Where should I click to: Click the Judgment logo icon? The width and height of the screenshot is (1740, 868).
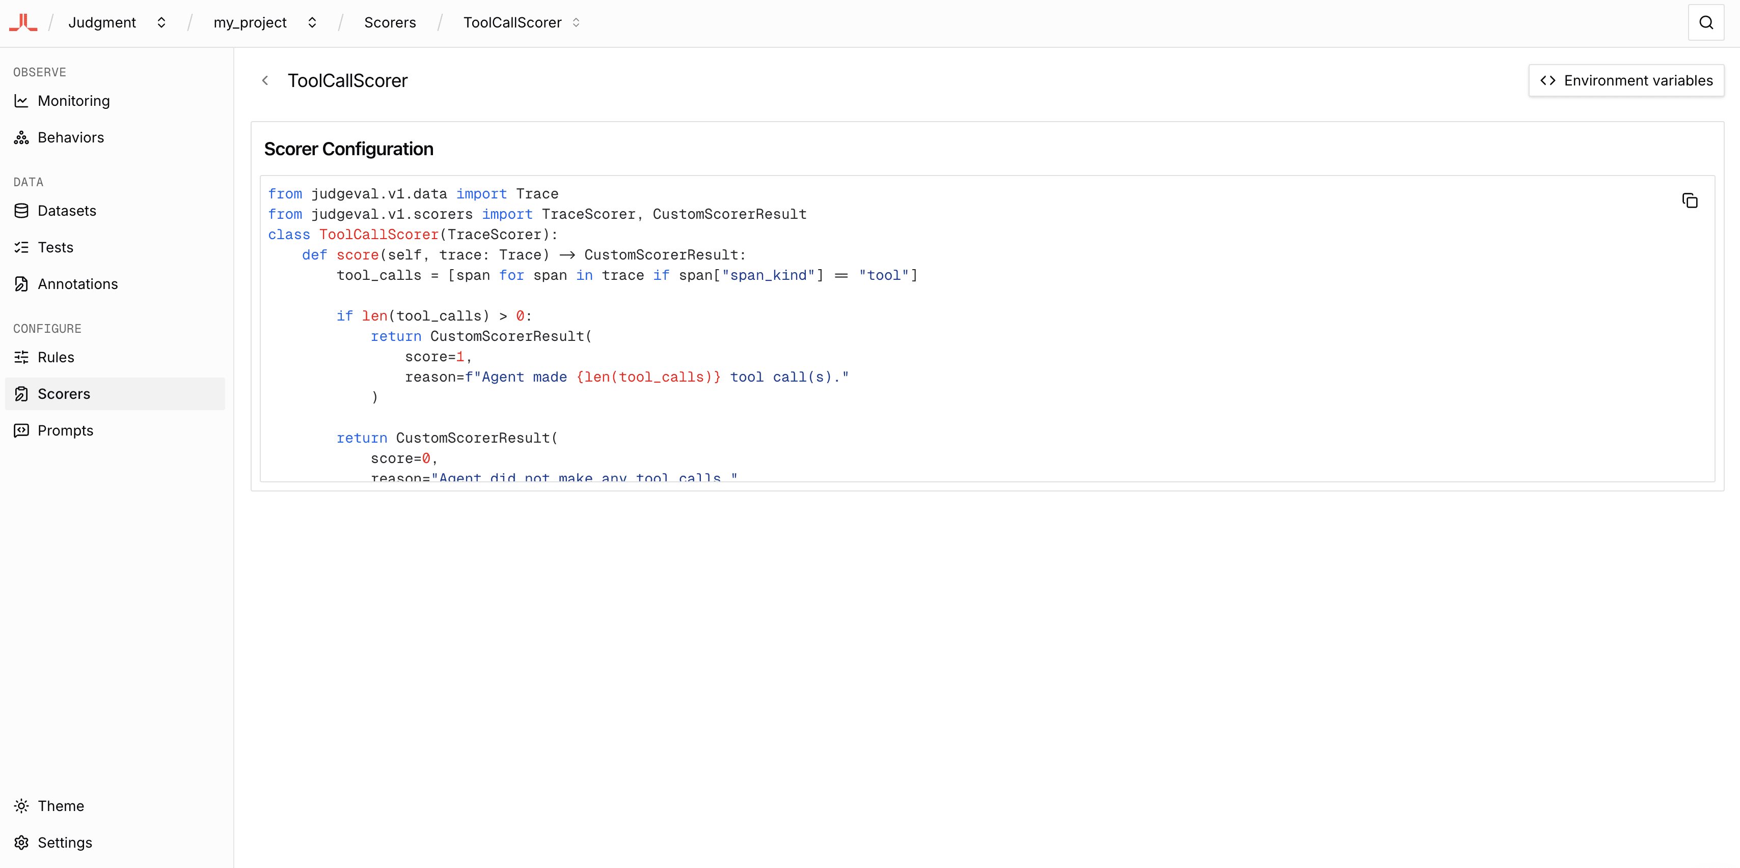[x=23, y=22]
